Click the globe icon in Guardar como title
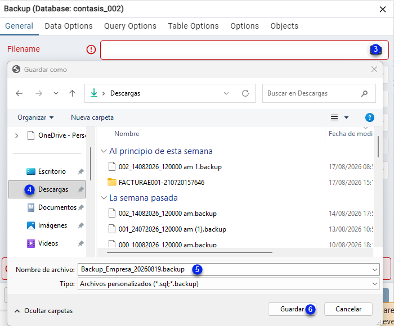 [16, 69]
